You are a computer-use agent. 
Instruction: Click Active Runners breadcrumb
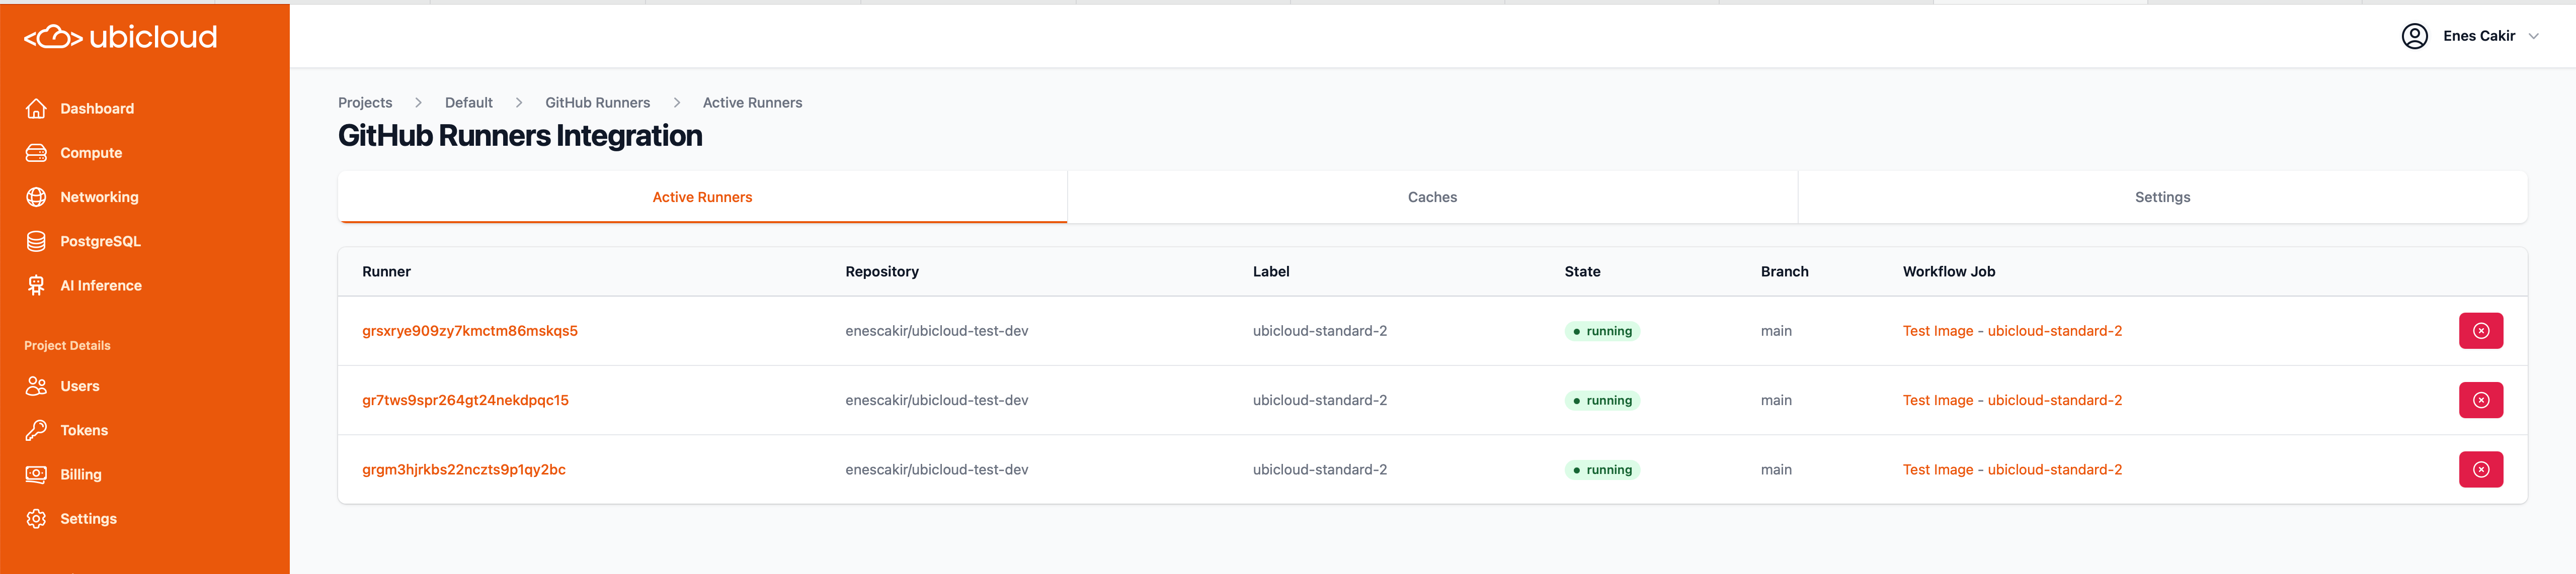(752, 103)
